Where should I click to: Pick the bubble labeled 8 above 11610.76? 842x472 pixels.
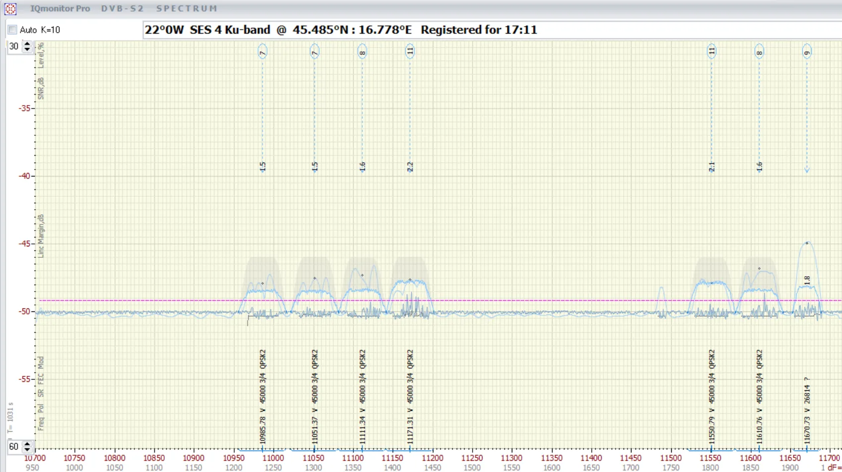(759, 52)
